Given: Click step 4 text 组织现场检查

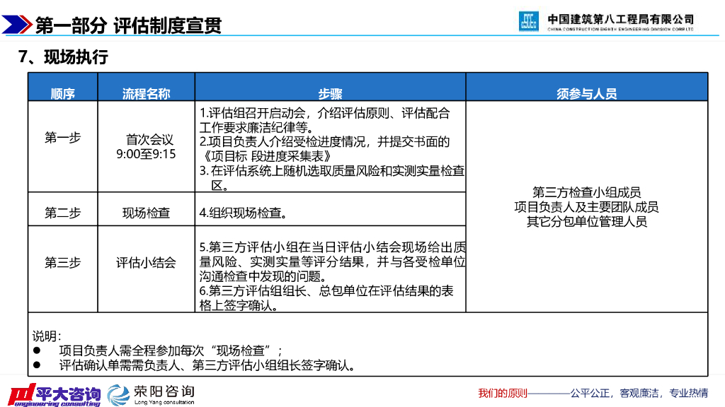Looking at the screenshot, I should pyautogui.click(x=244, y=213).
